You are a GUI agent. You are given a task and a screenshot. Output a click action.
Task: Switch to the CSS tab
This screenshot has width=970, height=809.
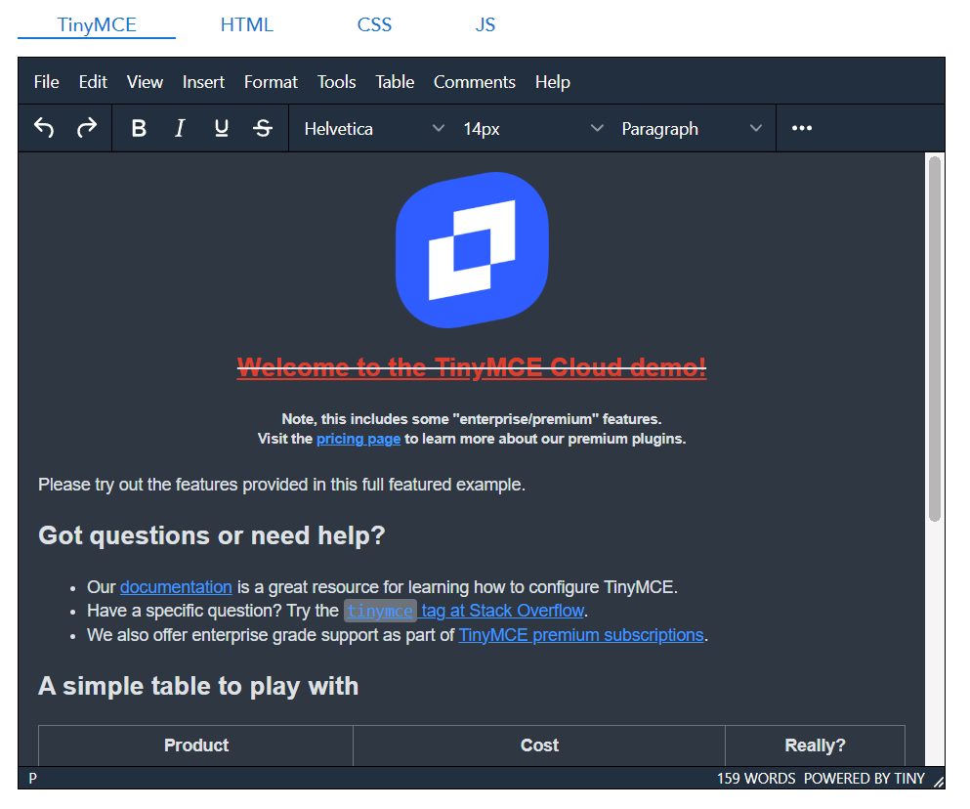click(374, 24)
